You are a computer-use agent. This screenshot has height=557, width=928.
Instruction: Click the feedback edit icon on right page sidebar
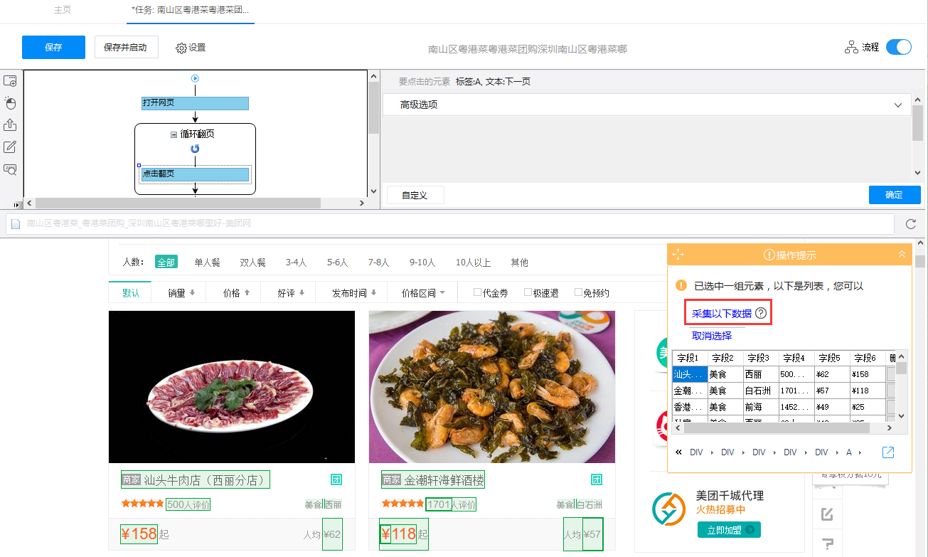[x=827, y=514]
